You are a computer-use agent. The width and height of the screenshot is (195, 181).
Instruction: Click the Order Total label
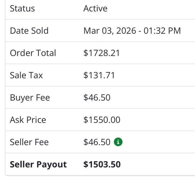[x=33, y=53]
